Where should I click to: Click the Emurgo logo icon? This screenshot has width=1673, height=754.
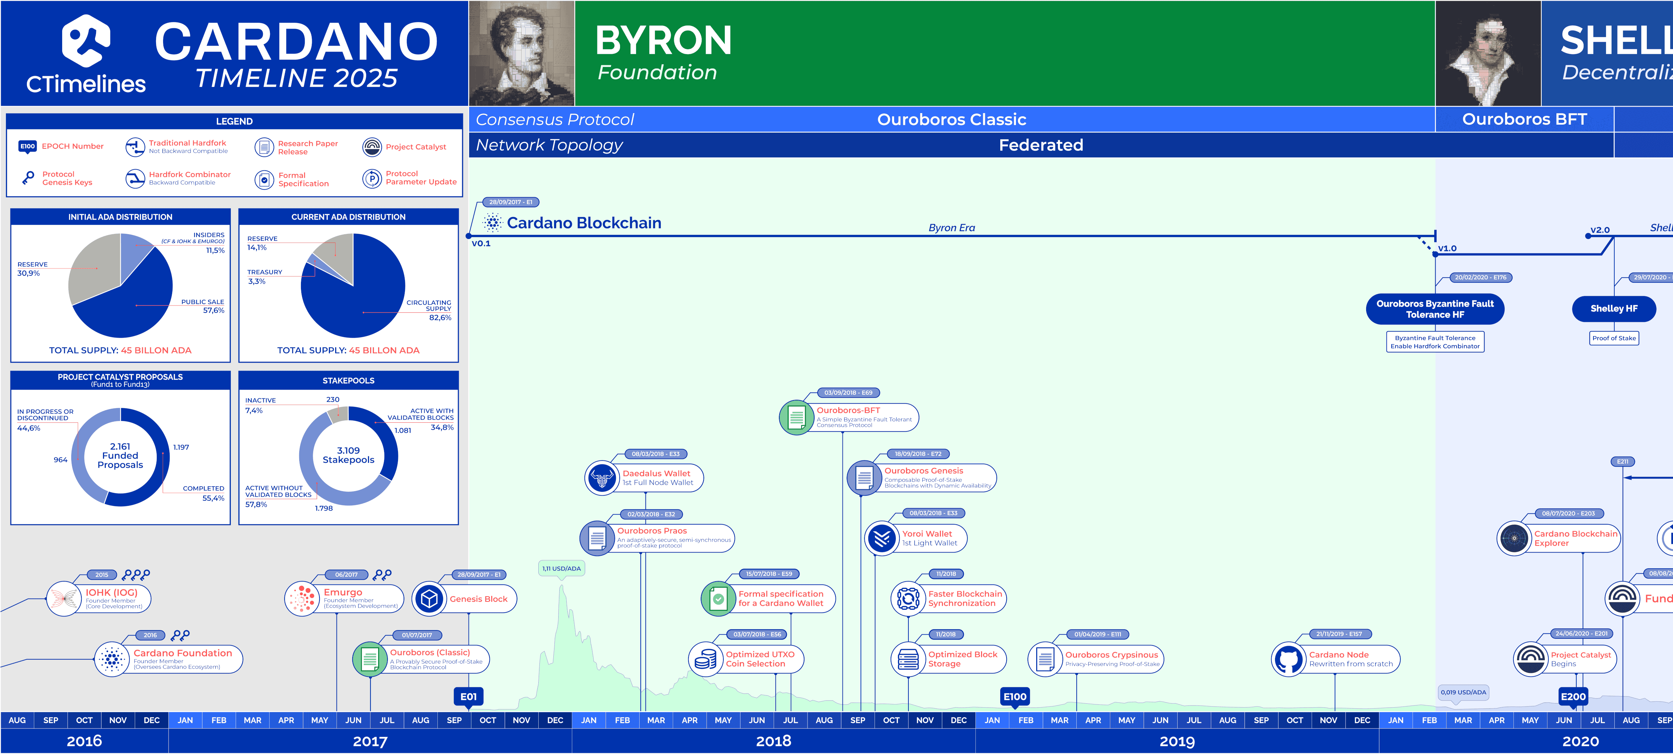(x=302, y=598)
